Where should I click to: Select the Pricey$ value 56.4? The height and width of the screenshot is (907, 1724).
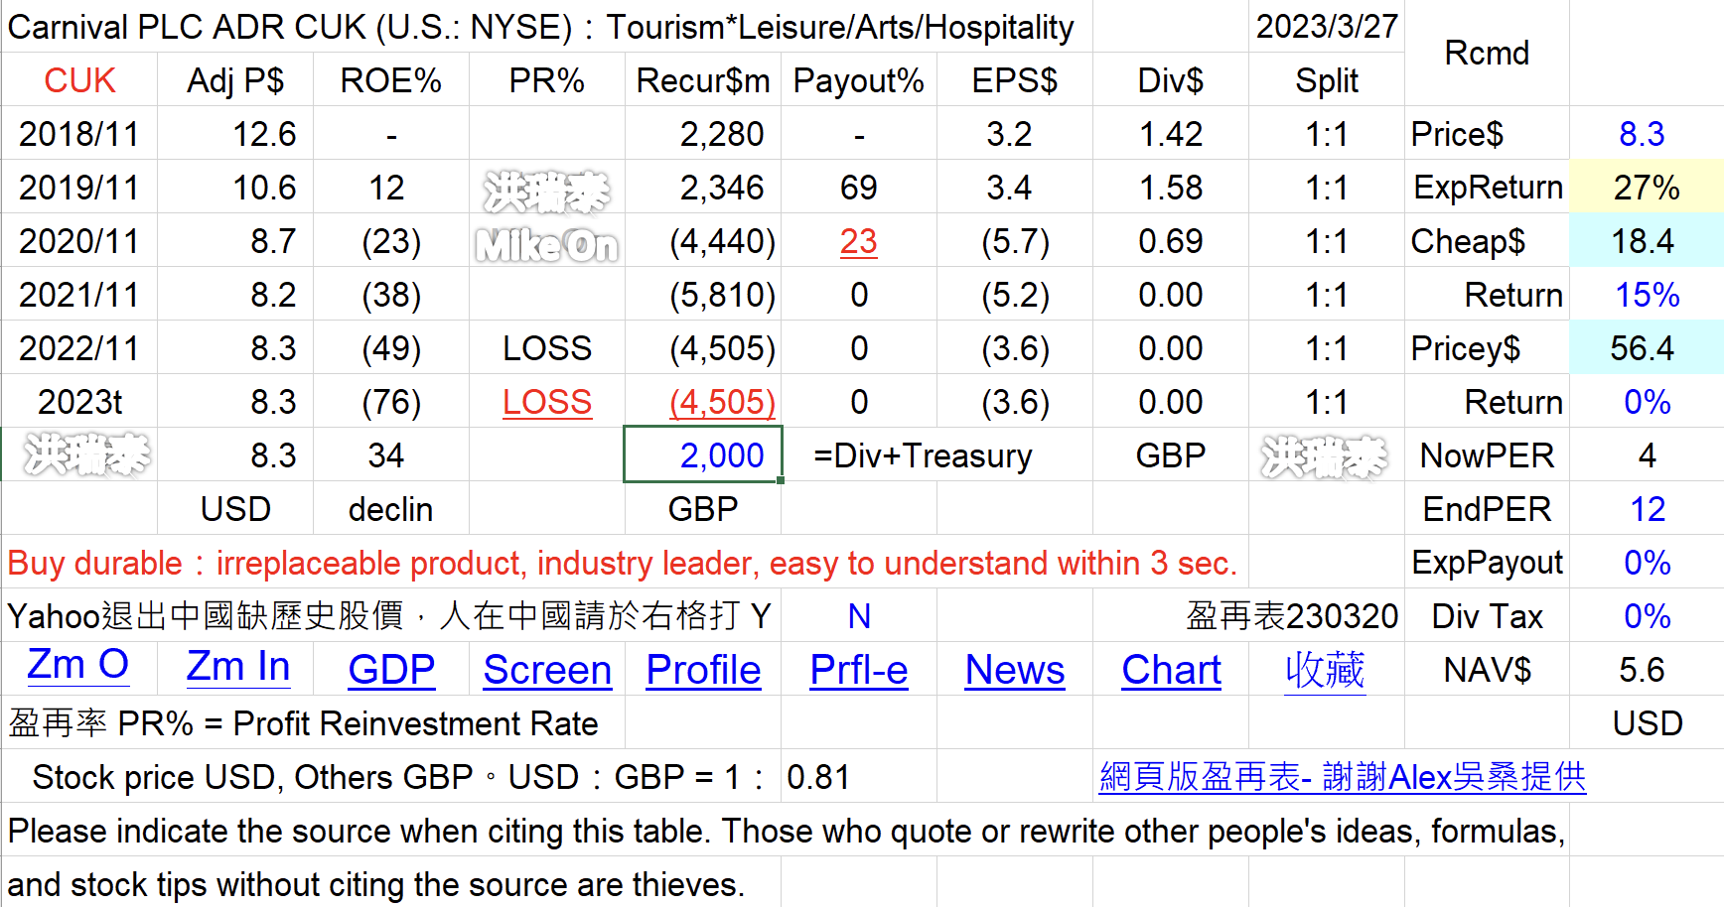pyautogui.click(x=1647, y=348)
